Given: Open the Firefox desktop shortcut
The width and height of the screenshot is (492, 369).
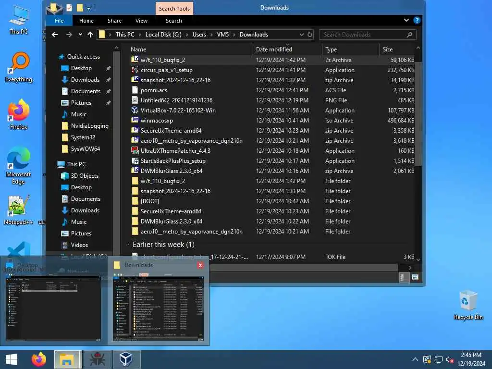Looking at the screenshot, I should point(19,114).
